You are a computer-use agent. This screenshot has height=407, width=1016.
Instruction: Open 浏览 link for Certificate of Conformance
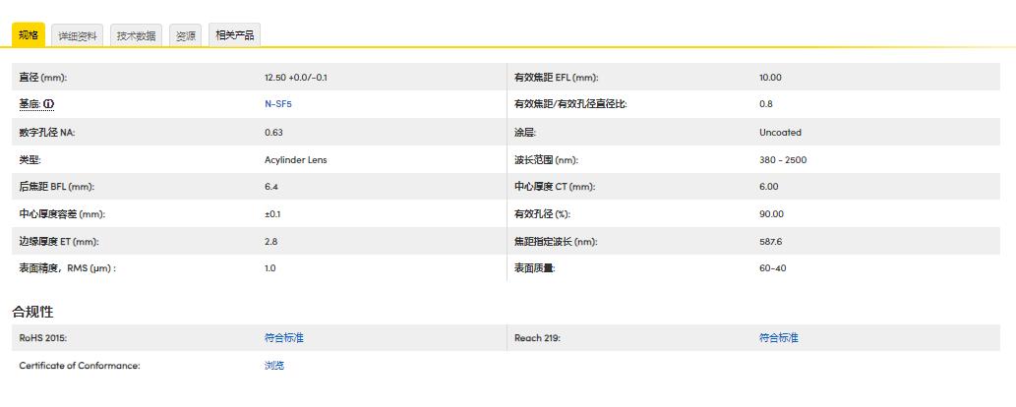tap(274, 366)
